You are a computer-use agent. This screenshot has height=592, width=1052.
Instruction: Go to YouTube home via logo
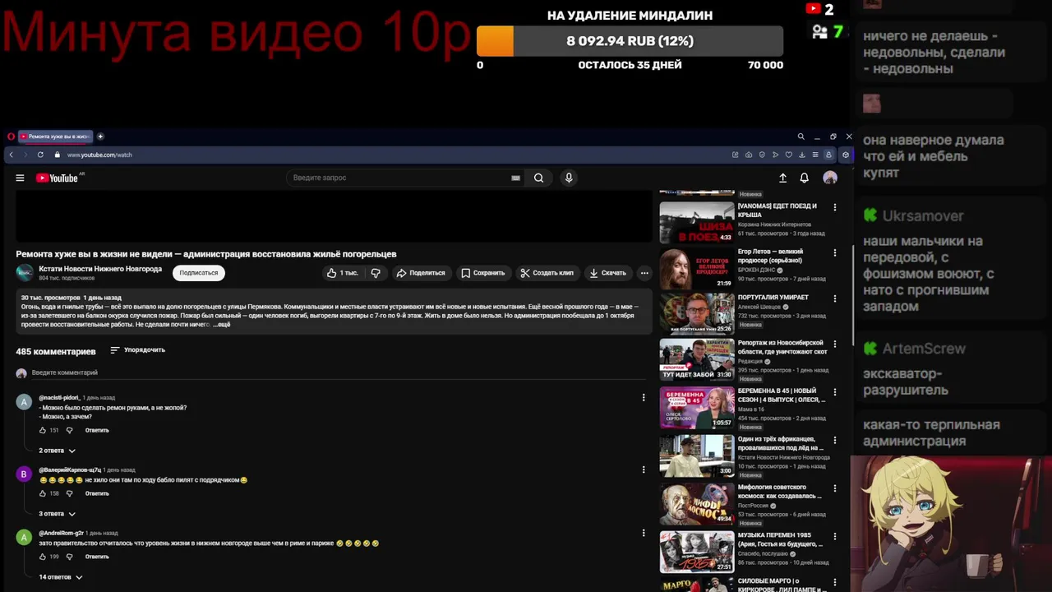58,178
